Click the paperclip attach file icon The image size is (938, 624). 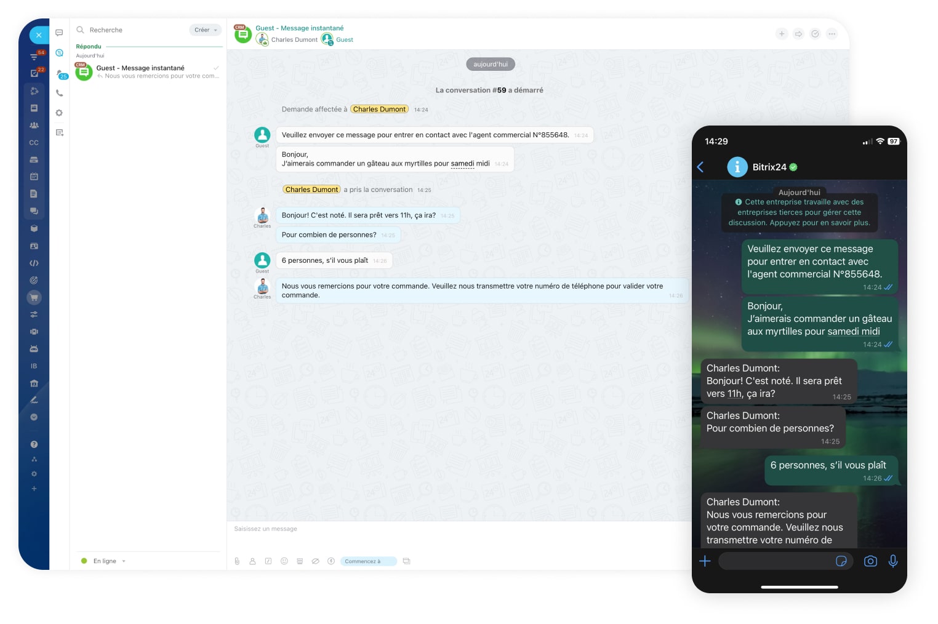pyautogui.click(x=237, y=561)
